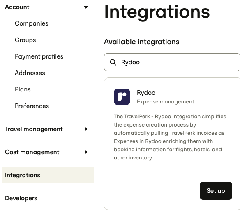
Task: Click the Rydoo app logo icon
Action: pyautogui.click(x=122, y=97)
